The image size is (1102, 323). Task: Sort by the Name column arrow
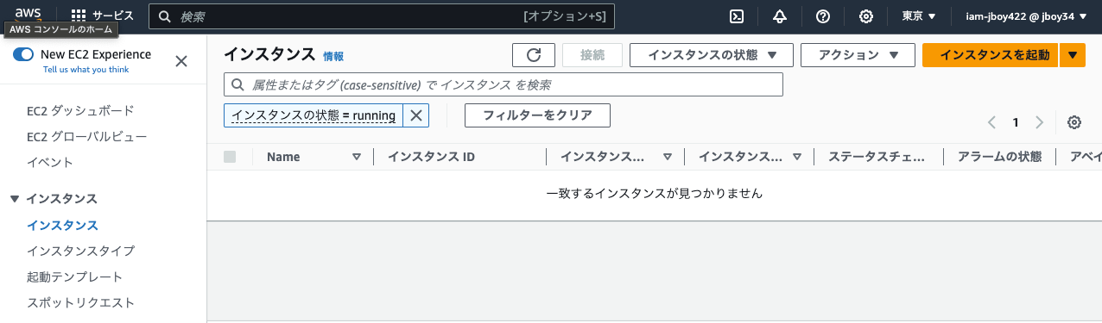click(x=357, y=157)
